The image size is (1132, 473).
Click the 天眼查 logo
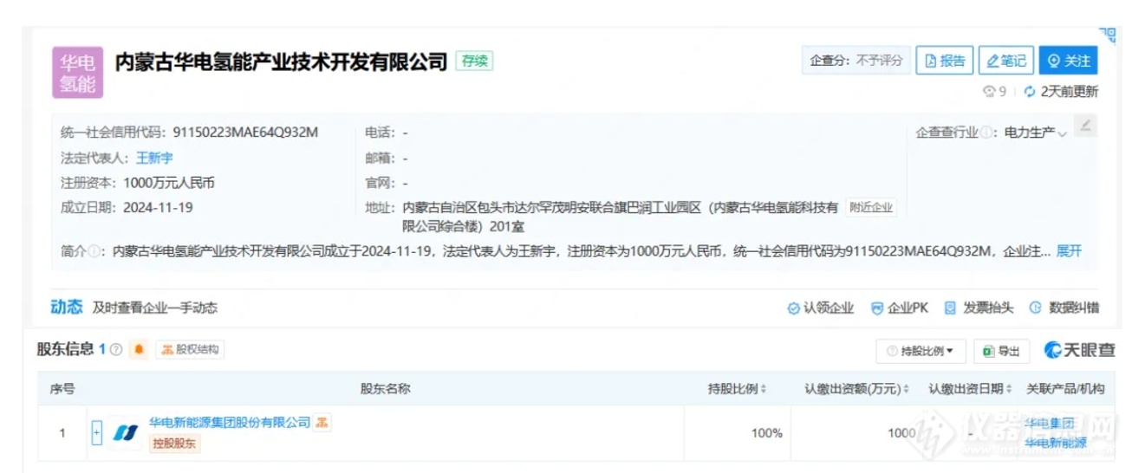1080,350
